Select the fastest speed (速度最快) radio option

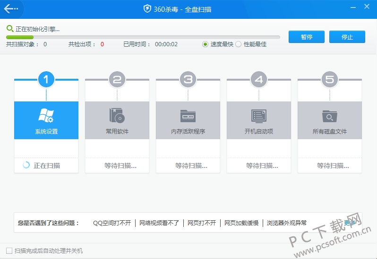[206, 44]
